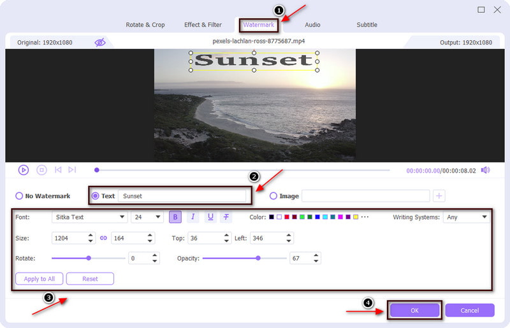Pick the dark red color swatch
510x328 pixels.
tap(295, 217)
